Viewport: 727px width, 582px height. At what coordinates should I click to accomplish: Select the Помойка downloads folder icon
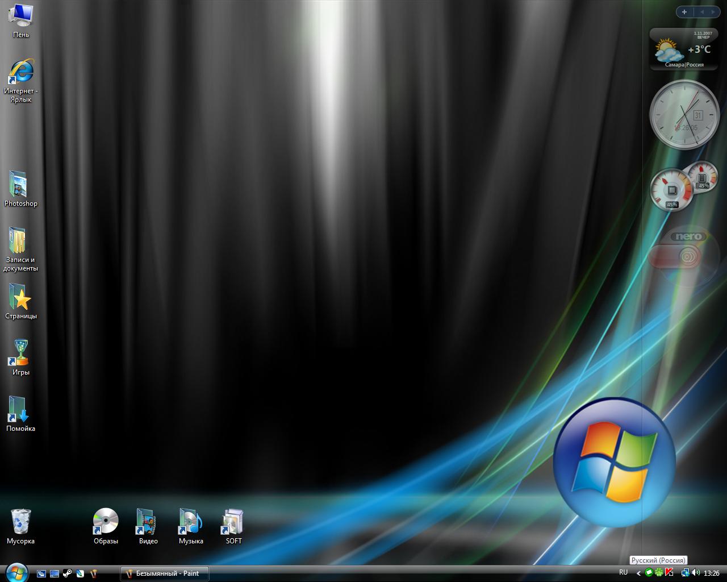tap(21, 414)
